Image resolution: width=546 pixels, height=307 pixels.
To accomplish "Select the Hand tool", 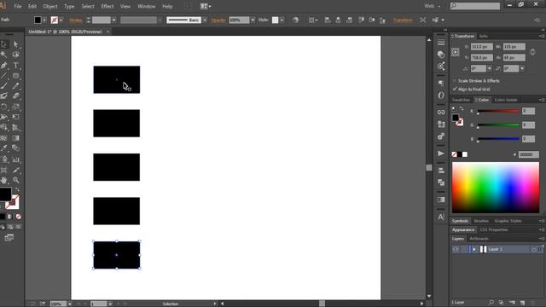I will tap(3, 180).
